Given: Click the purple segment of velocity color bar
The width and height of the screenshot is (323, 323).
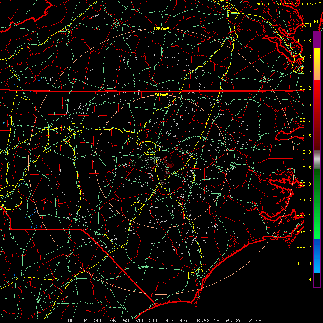Looking at the screenshot, I should [317, 40].
